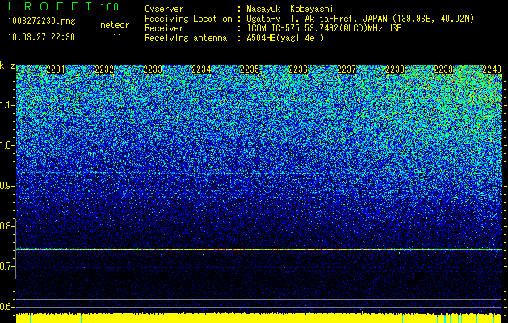Click the Receiving Location label

pos(188,19)
